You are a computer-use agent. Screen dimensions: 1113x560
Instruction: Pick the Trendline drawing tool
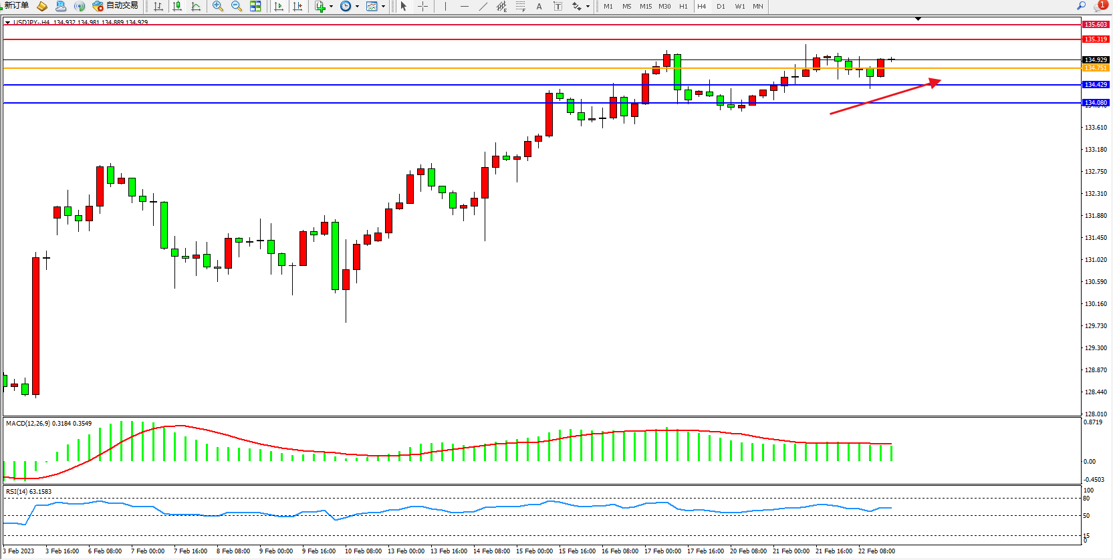pyautogui.click(x=483, y=6)
